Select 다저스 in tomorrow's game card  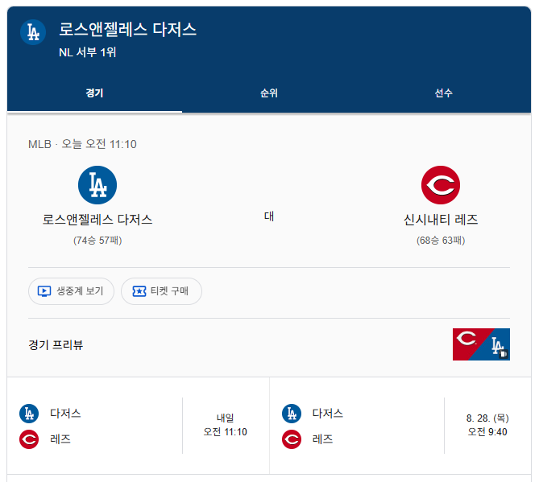(65, 414)
